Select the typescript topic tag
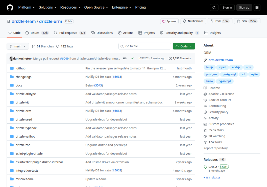 point(224,81)
